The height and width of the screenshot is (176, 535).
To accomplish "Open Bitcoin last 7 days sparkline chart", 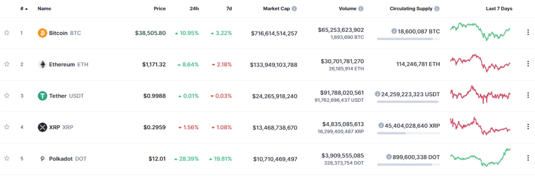I will 480,31.
